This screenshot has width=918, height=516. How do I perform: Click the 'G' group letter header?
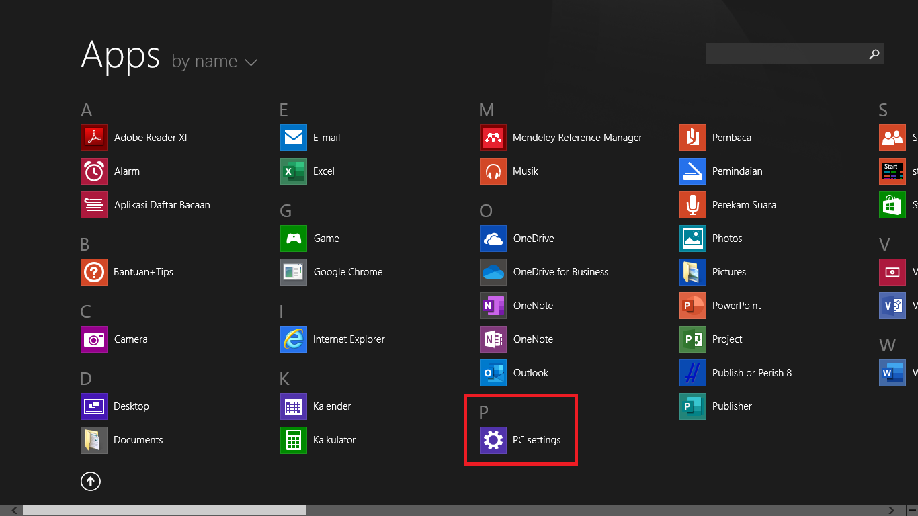286,211
